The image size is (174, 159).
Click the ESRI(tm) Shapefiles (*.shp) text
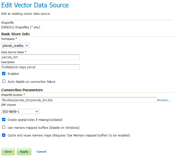[x=21, y=27]
